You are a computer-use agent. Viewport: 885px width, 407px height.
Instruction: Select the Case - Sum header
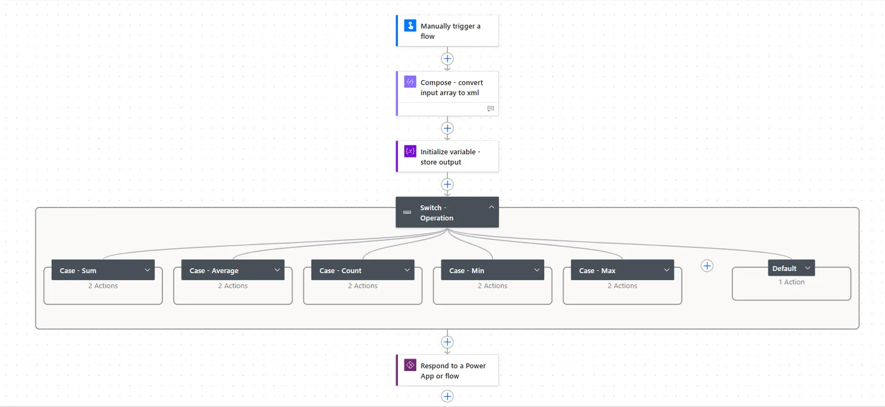[103, 270]
